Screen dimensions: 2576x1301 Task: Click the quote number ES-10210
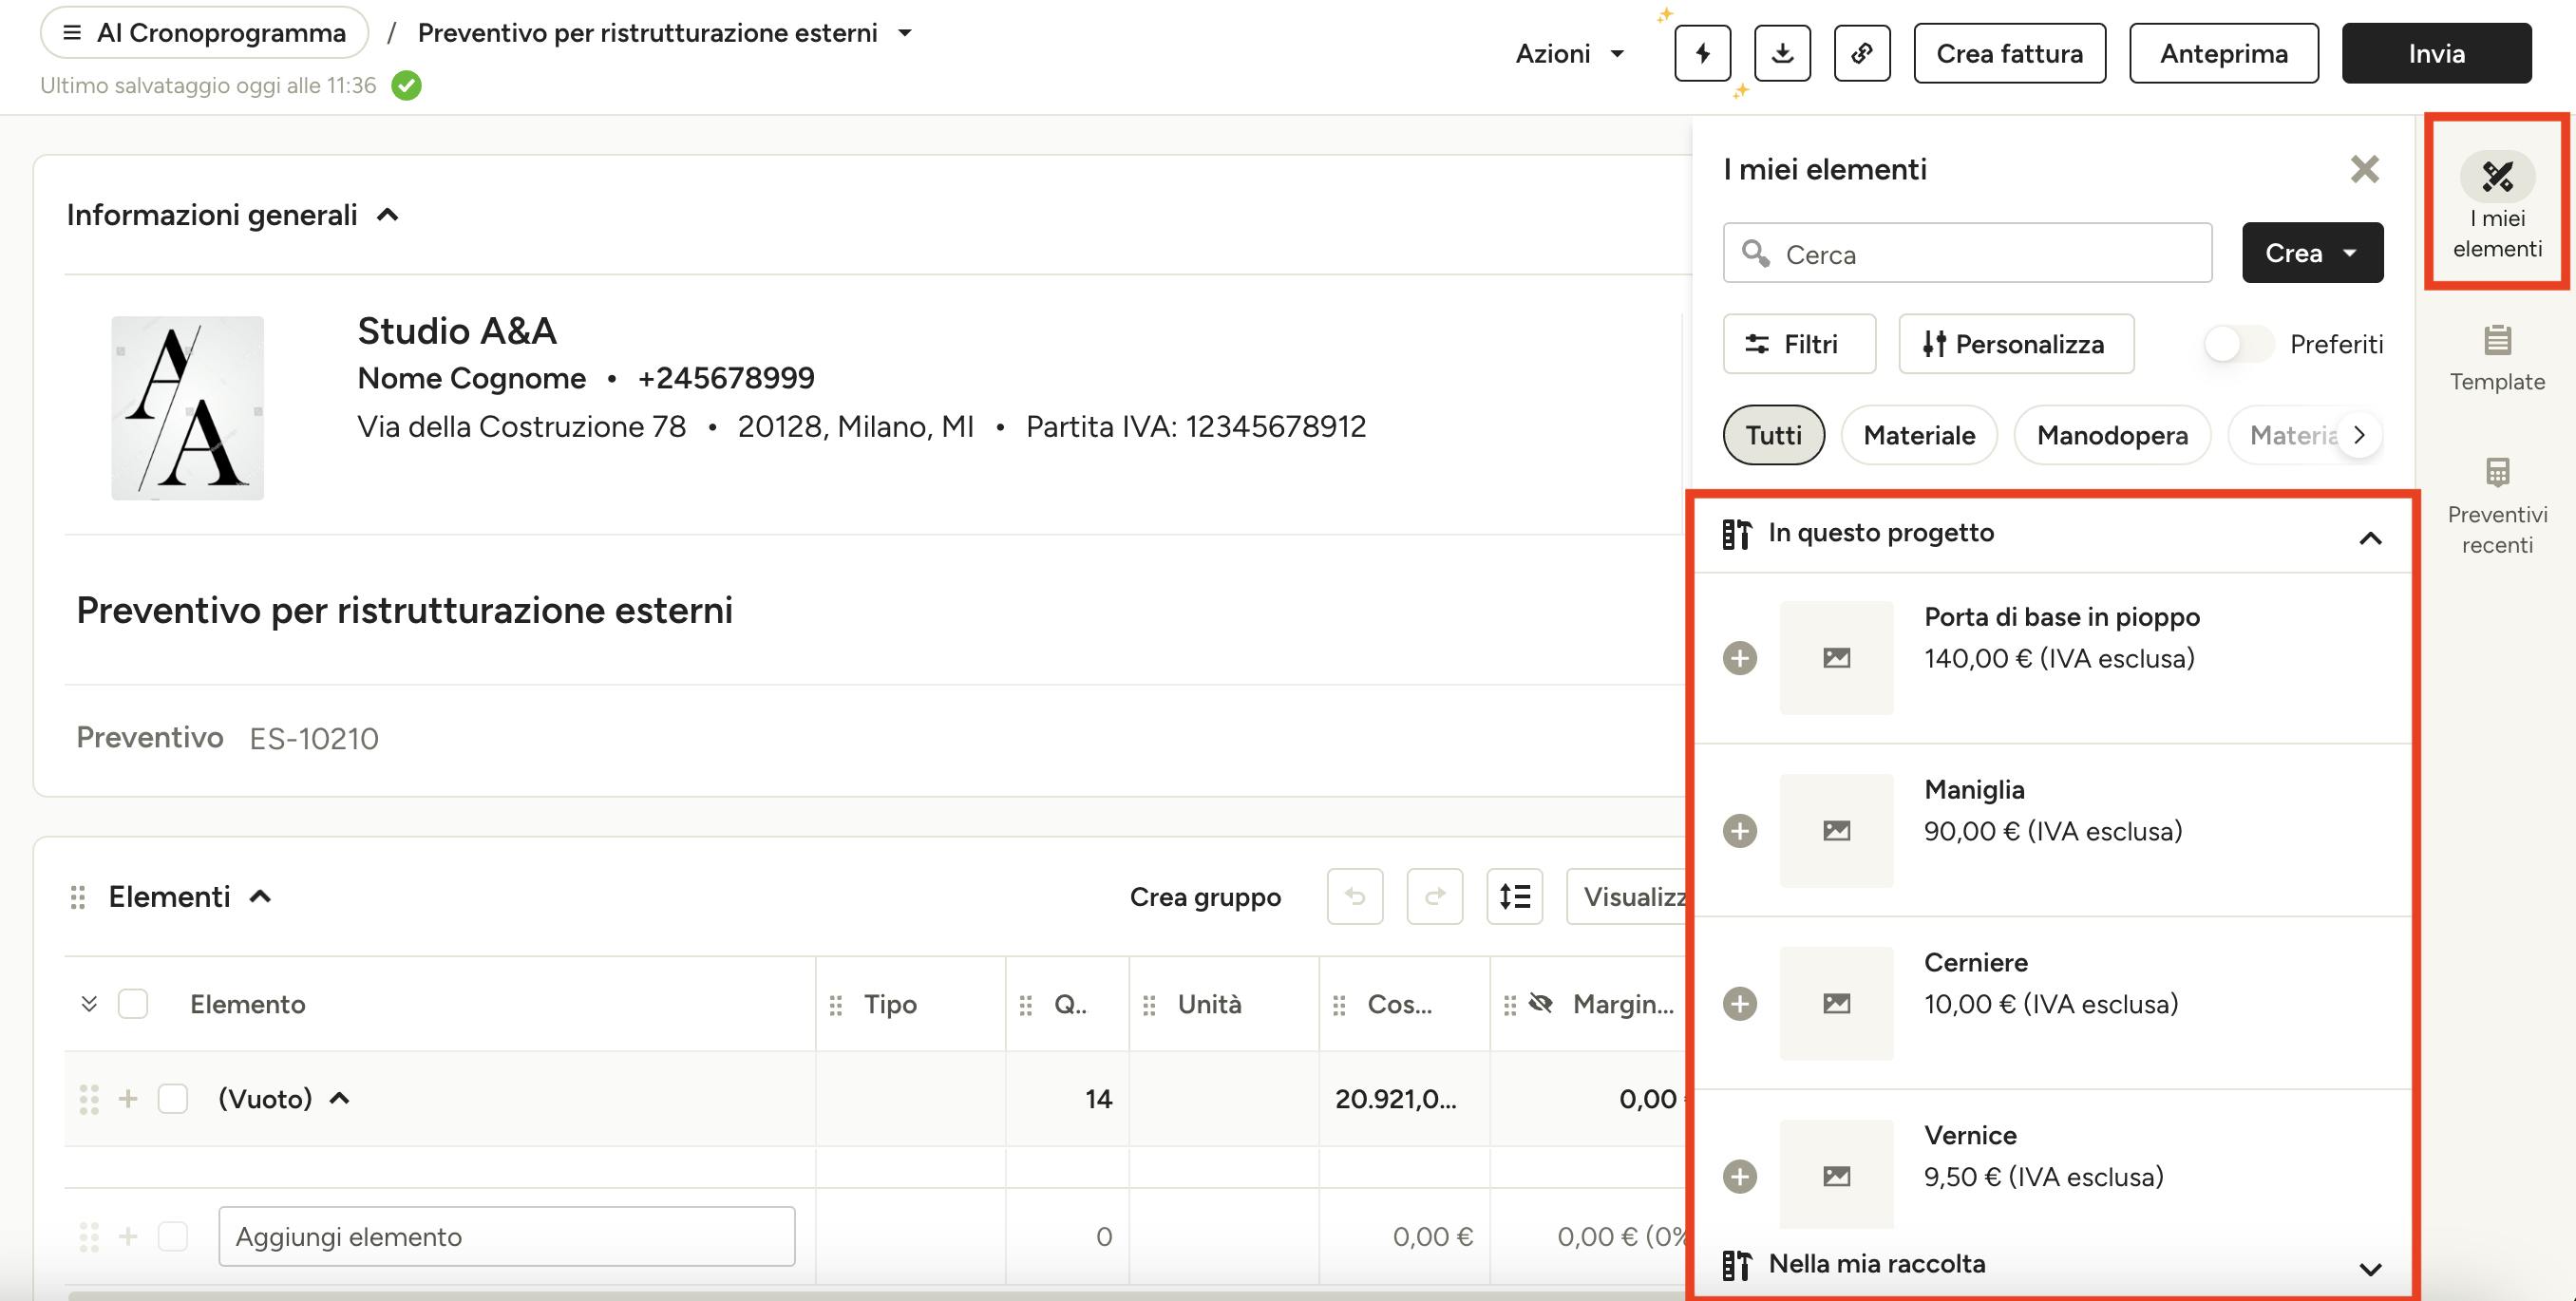point(314,739)
